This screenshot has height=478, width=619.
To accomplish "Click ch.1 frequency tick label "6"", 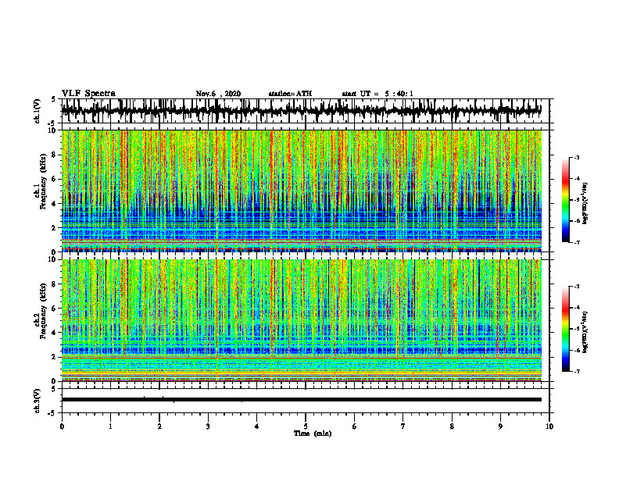I will (55, 179).
